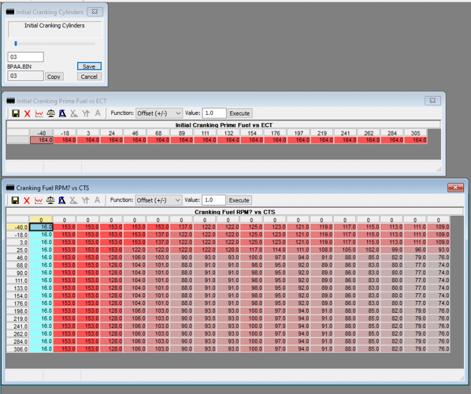Image resolution: width=471 pixels, height=394 pixels.
Task: Click the blue delta icon in Cranking Fuel RPM? vs CTS toolbar
Action: (x=62, y=200)
